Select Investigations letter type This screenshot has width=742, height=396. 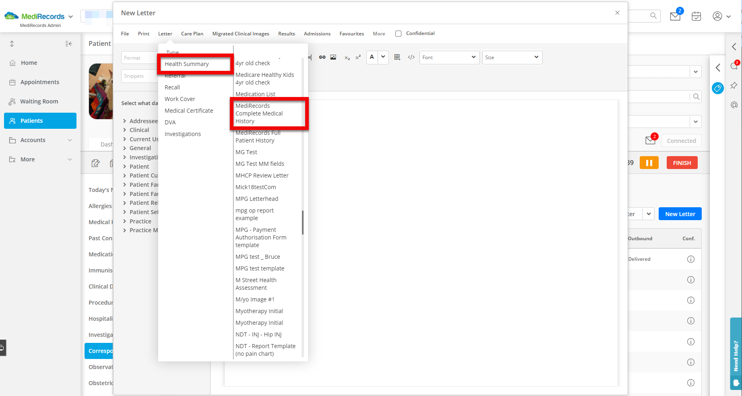pos(183,134)
